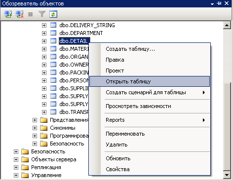Screen dimensions: 233x181
Task: Click the Disconnect server toolbar icon
Action: point(19,14)
